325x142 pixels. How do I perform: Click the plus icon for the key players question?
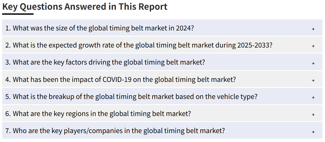(313, 132)
